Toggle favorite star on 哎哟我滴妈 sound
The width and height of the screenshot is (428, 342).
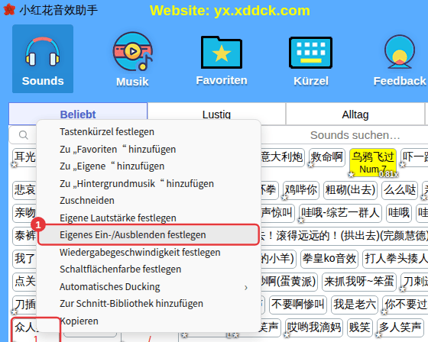point(287,334)
